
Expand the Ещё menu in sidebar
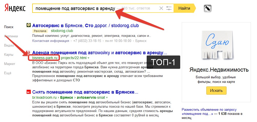pyautogui.click(x=8, y=73)
